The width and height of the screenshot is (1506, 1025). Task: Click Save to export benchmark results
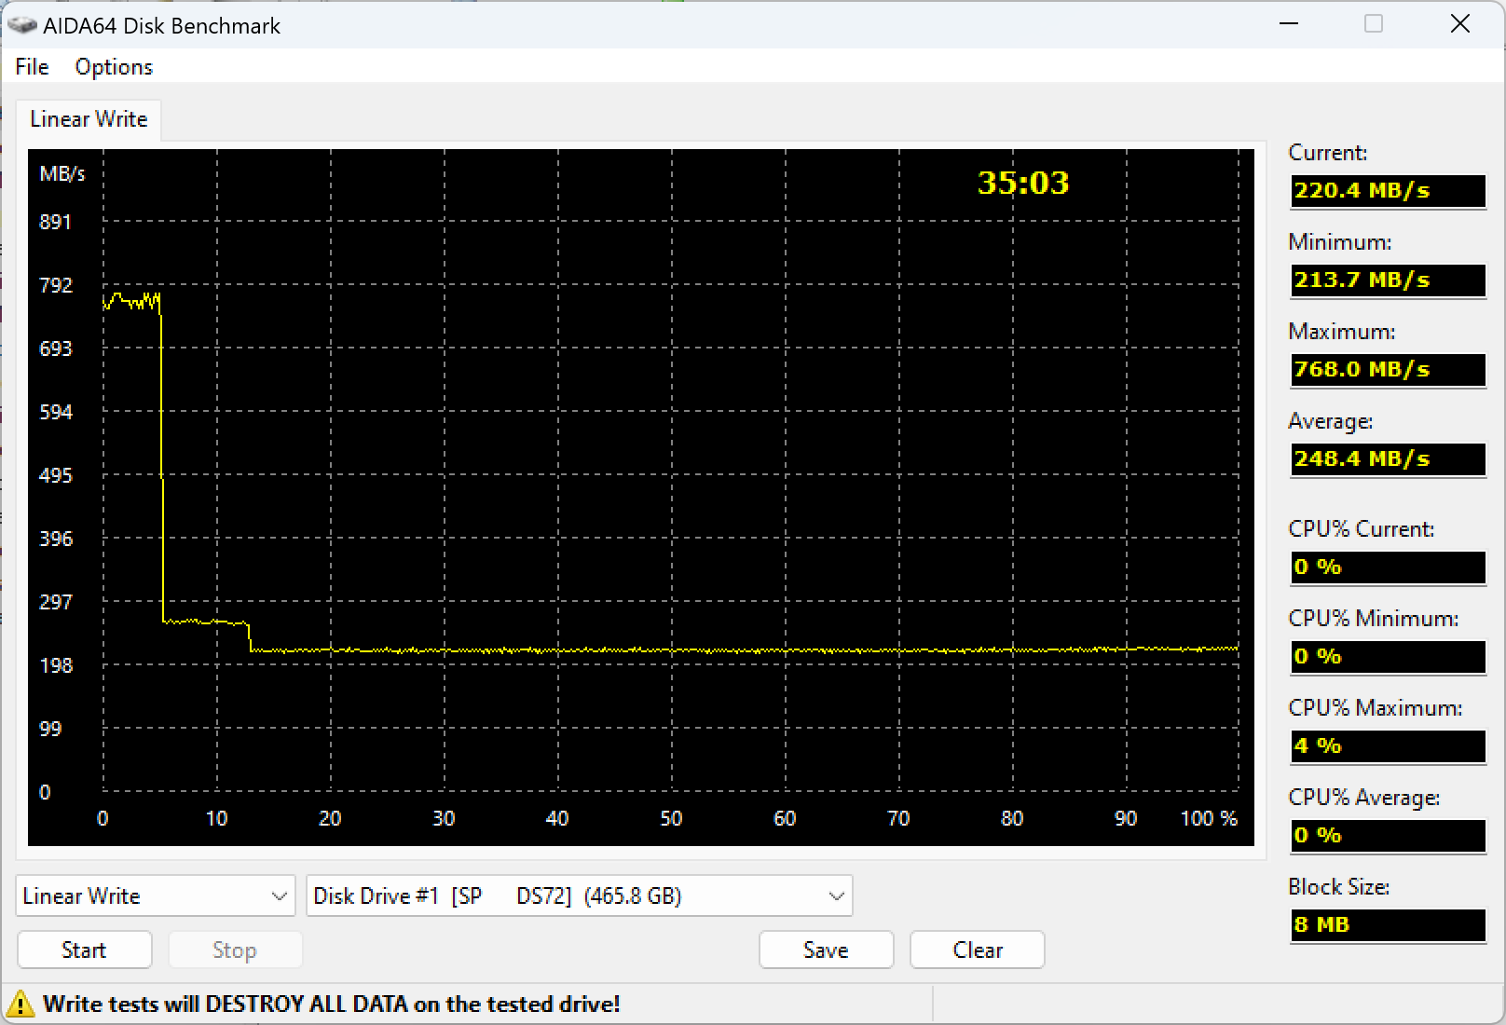point(825,950)
